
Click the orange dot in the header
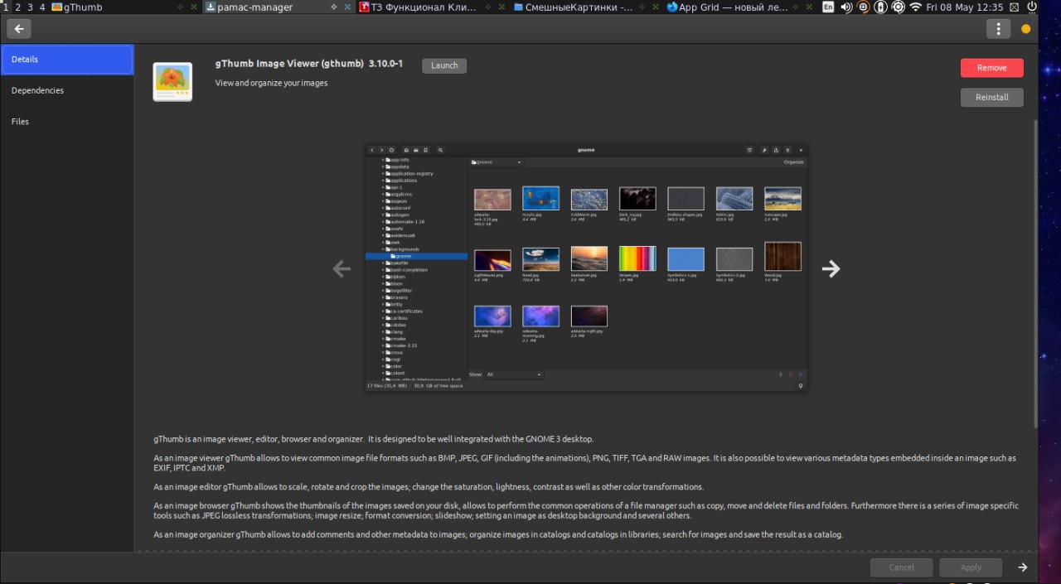click(x=1025, y=29)
